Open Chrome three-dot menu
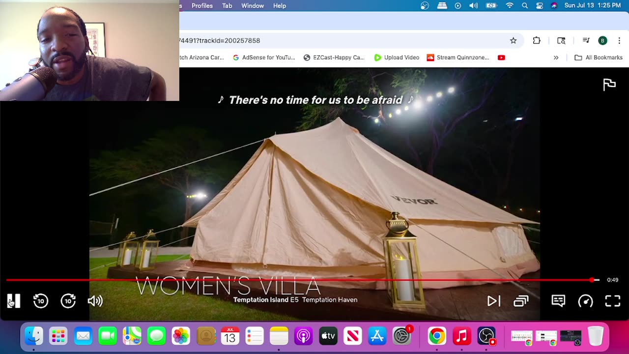Screen dimensions: 629x354 [619, 41]
